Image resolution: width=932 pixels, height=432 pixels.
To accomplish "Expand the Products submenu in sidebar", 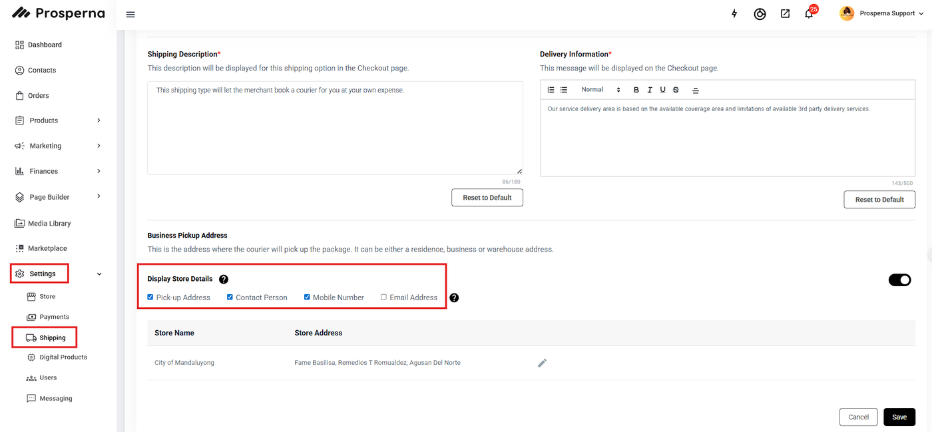I will click(x=99, y=120).
